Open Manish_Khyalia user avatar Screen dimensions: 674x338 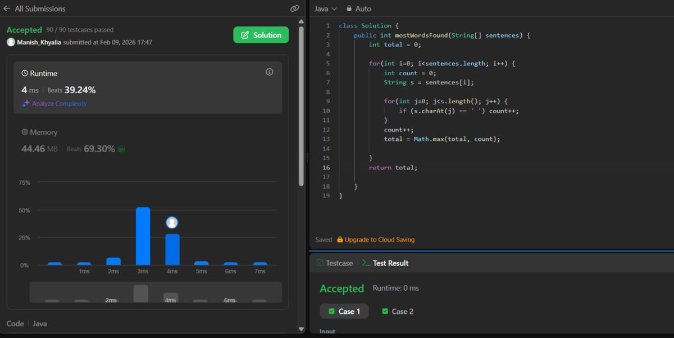(11, 42)
